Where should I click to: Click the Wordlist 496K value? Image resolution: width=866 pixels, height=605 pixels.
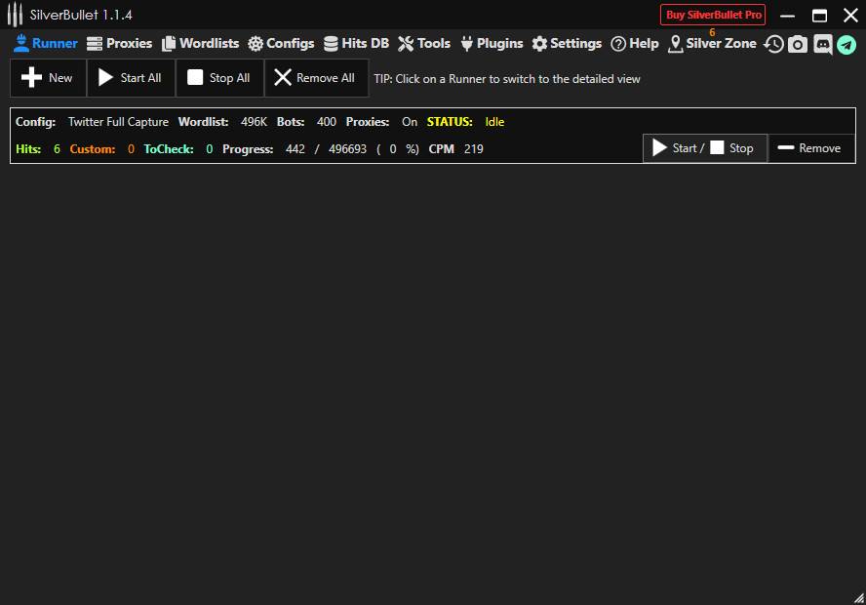(x=254, y=122)
